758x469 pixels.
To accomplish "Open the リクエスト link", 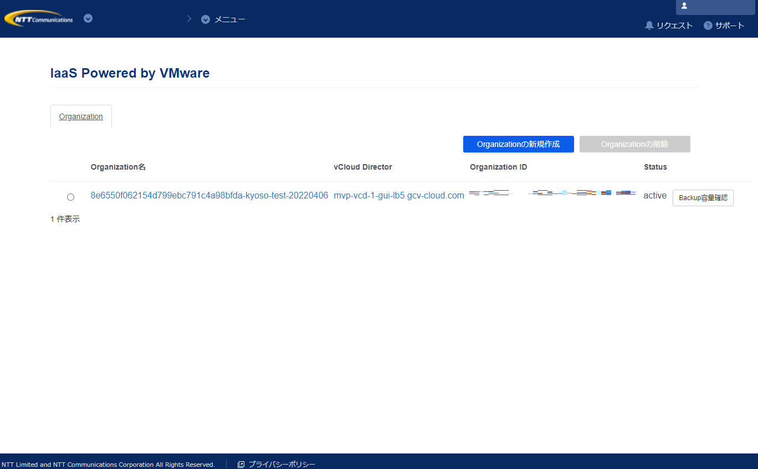I will [x=674, y=26].
